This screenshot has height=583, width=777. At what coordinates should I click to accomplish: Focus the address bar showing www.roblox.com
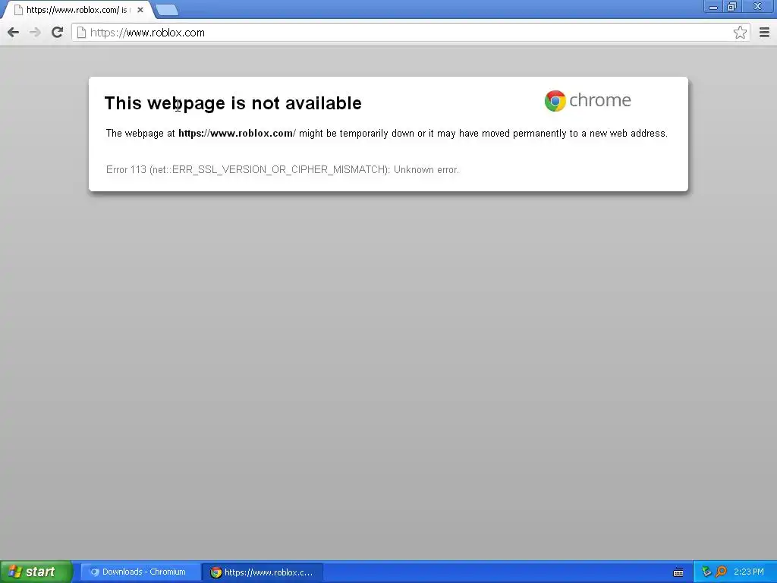tap(409, 33)
